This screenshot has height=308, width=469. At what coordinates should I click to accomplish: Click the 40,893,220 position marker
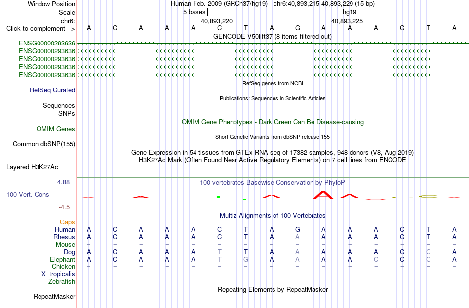pyautogui.click(x=217, y=21)
